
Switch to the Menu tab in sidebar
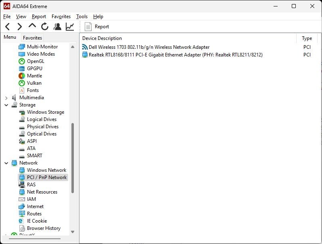tap(10, 37)
